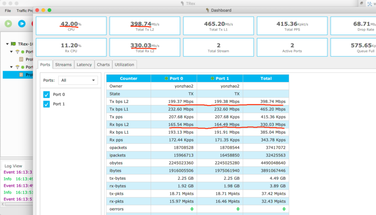Open the Latency tab
The image size is (376, 215).
(x=84, y=64)
